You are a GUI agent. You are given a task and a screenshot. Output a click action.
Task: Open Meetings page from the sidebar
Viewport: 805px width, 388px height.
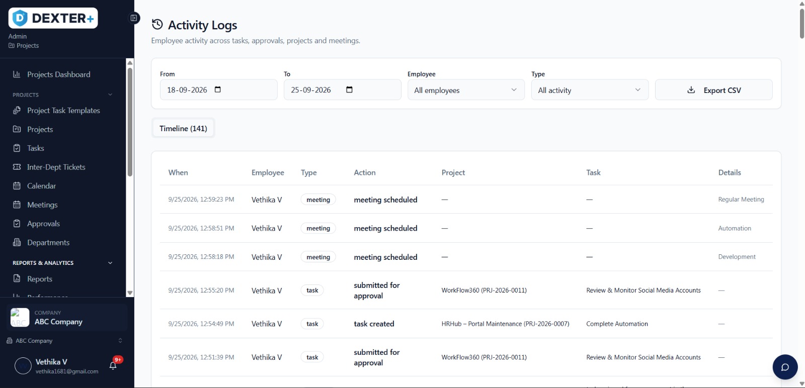pyautogui.click(x=42, y=205)
